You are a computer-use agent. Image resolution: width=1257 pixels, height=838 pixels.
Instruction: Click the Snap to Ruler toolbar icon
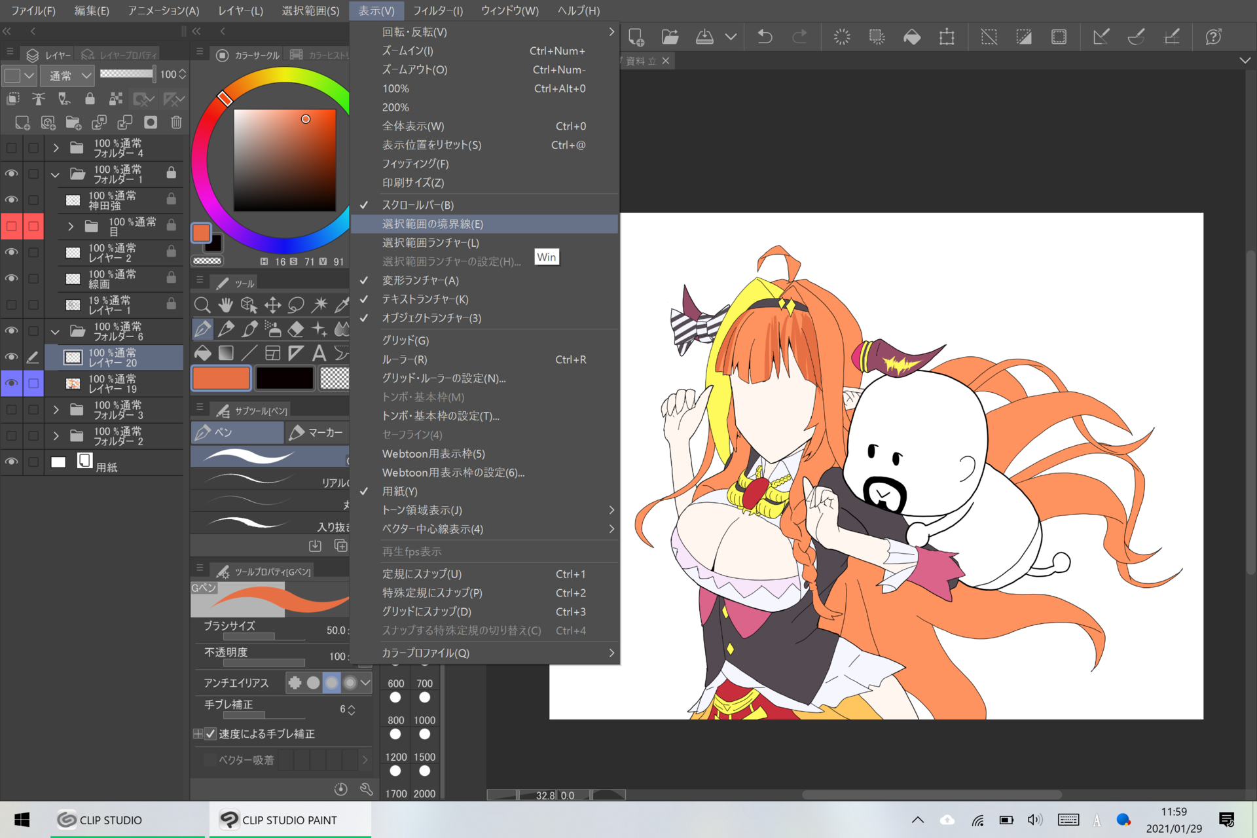[x=1101, y=37]
